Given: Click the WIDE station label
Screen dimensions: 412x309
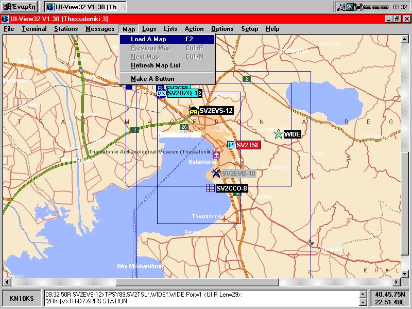Looking at the screenshot, I should [292, 134].
